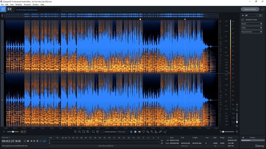Toggle follow playhead button
The image size is (266, 149).
[x=44, y=141]
